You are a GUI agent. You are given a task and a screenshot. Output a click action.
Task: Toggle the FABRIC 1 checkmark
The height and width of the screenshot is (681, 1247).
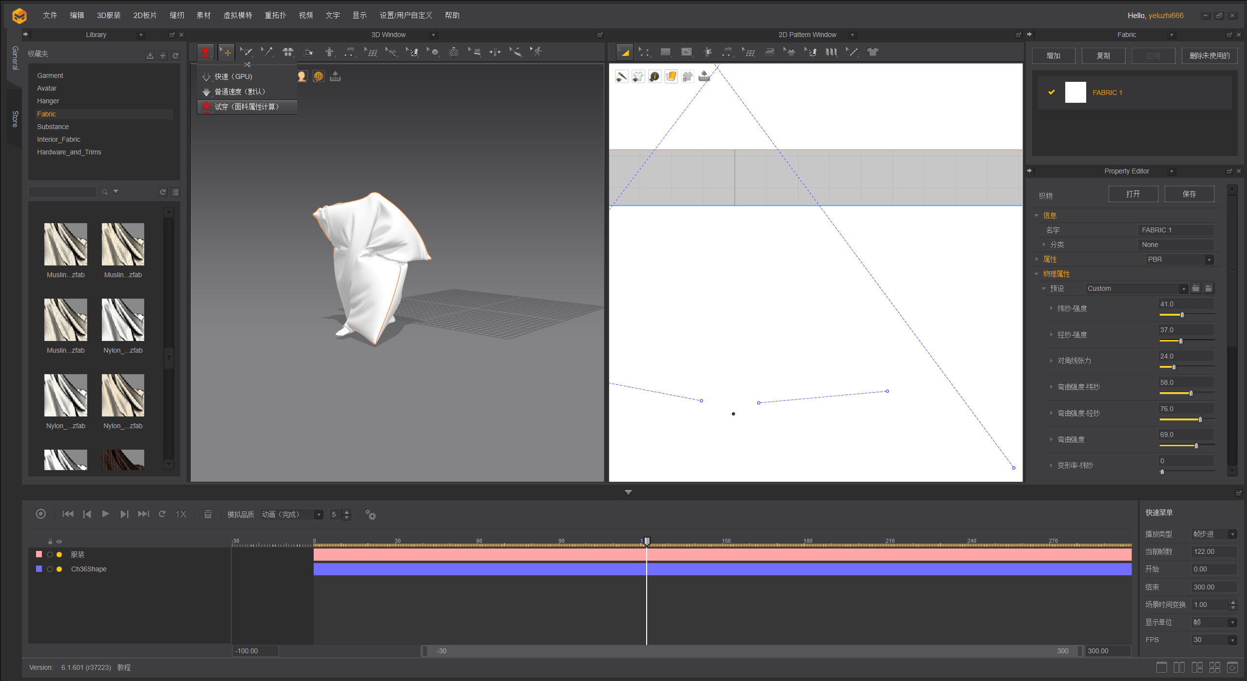(x=1052, y=92)
